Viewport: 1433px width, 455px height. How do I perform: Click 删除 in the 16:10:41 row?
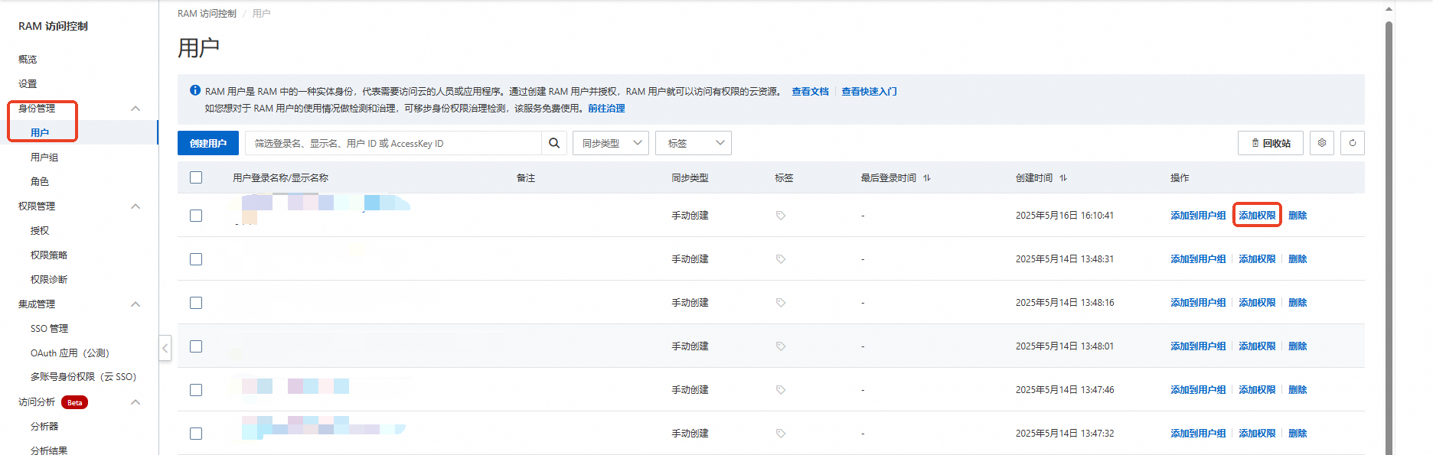pyautogui.click(x=1298, y=216)
